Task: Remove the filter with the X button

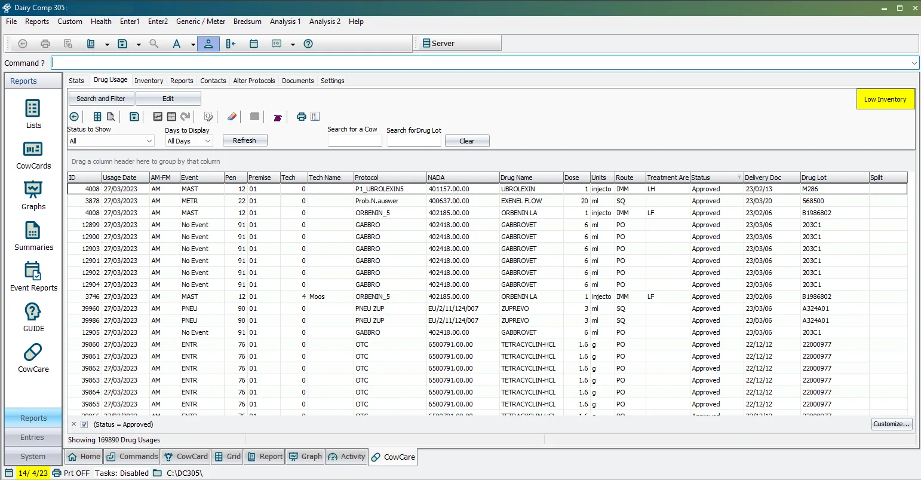Action: tap(73, 424)
